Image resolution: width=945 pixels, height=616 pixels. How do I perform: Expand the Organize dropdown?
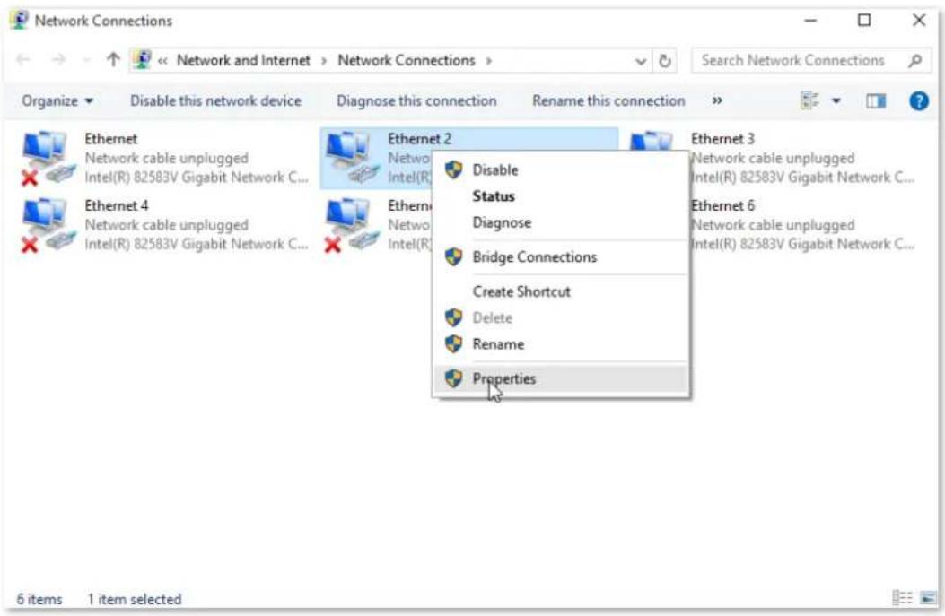57,100
